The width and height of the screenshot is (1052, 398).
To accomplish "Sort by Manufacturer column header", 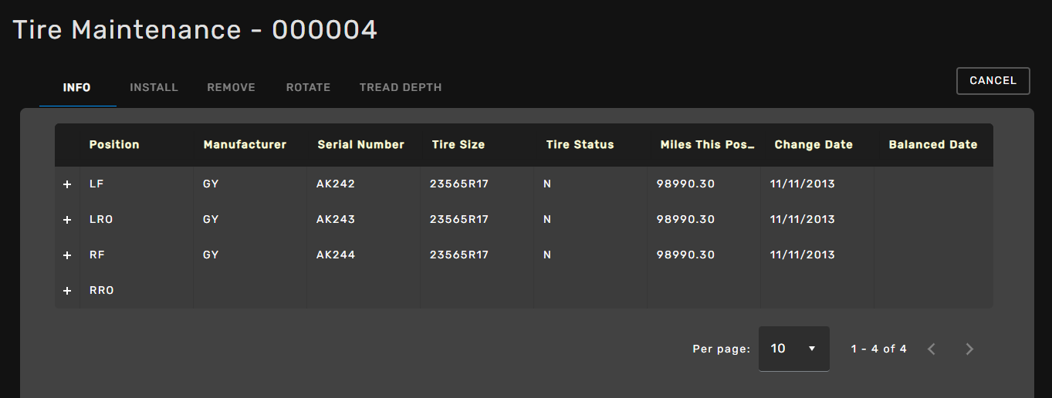I will pos(245,144).
